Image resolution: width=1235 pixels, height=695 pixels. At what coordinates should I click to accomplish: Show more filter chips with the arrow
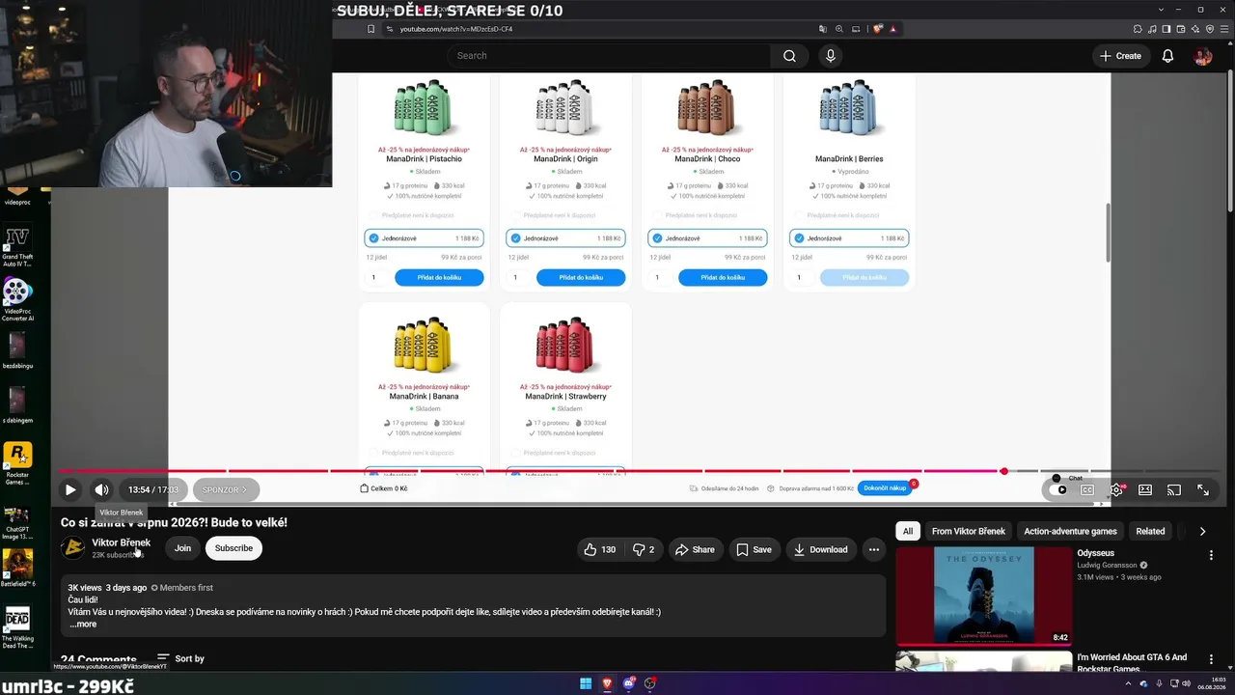click(x=1202, y=531)
